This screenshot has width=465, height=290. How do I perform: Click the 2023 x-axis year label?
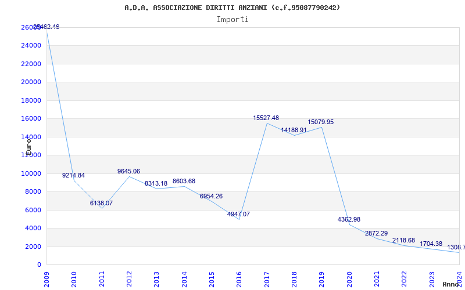[432, 280]
